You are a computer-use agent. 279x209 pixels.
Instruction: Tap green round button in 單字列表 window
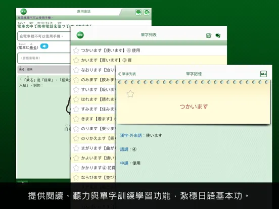tap(80, 35)
